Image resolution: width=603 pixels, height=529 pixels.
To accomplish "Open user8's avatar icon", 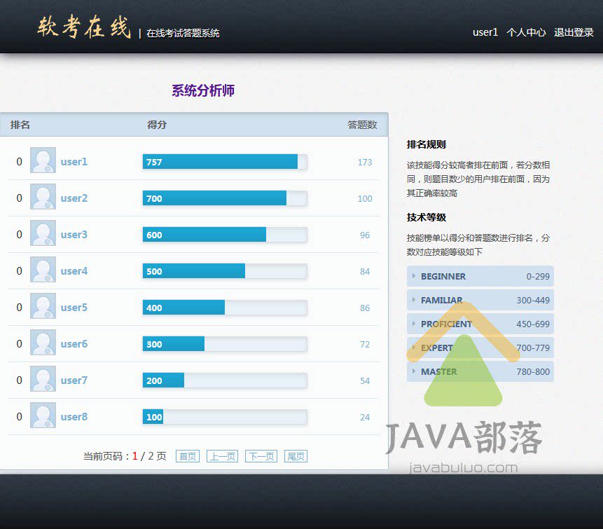I will tap(43, 416).
